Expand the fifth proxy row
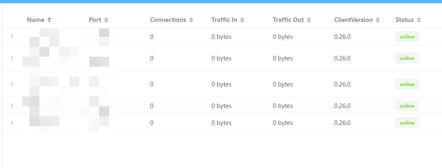 [12, 122]
